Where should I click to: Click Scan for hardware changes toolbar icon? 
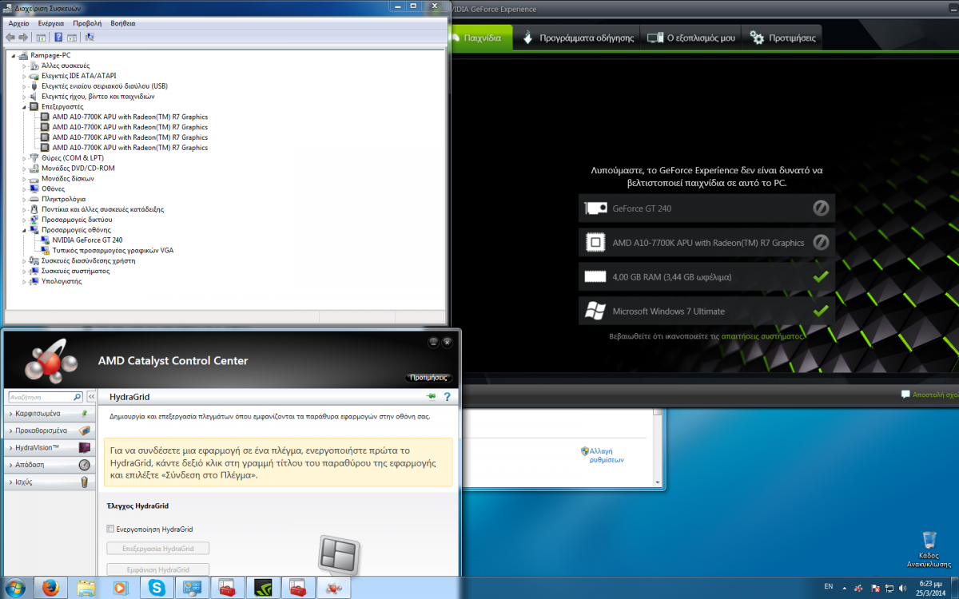point(90,37)
